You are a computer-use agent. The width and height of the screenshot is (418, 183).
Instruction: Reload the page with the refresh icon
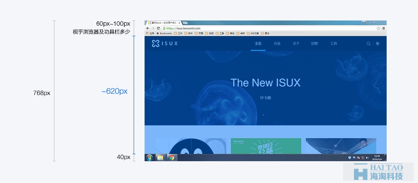tap(158, 28)
